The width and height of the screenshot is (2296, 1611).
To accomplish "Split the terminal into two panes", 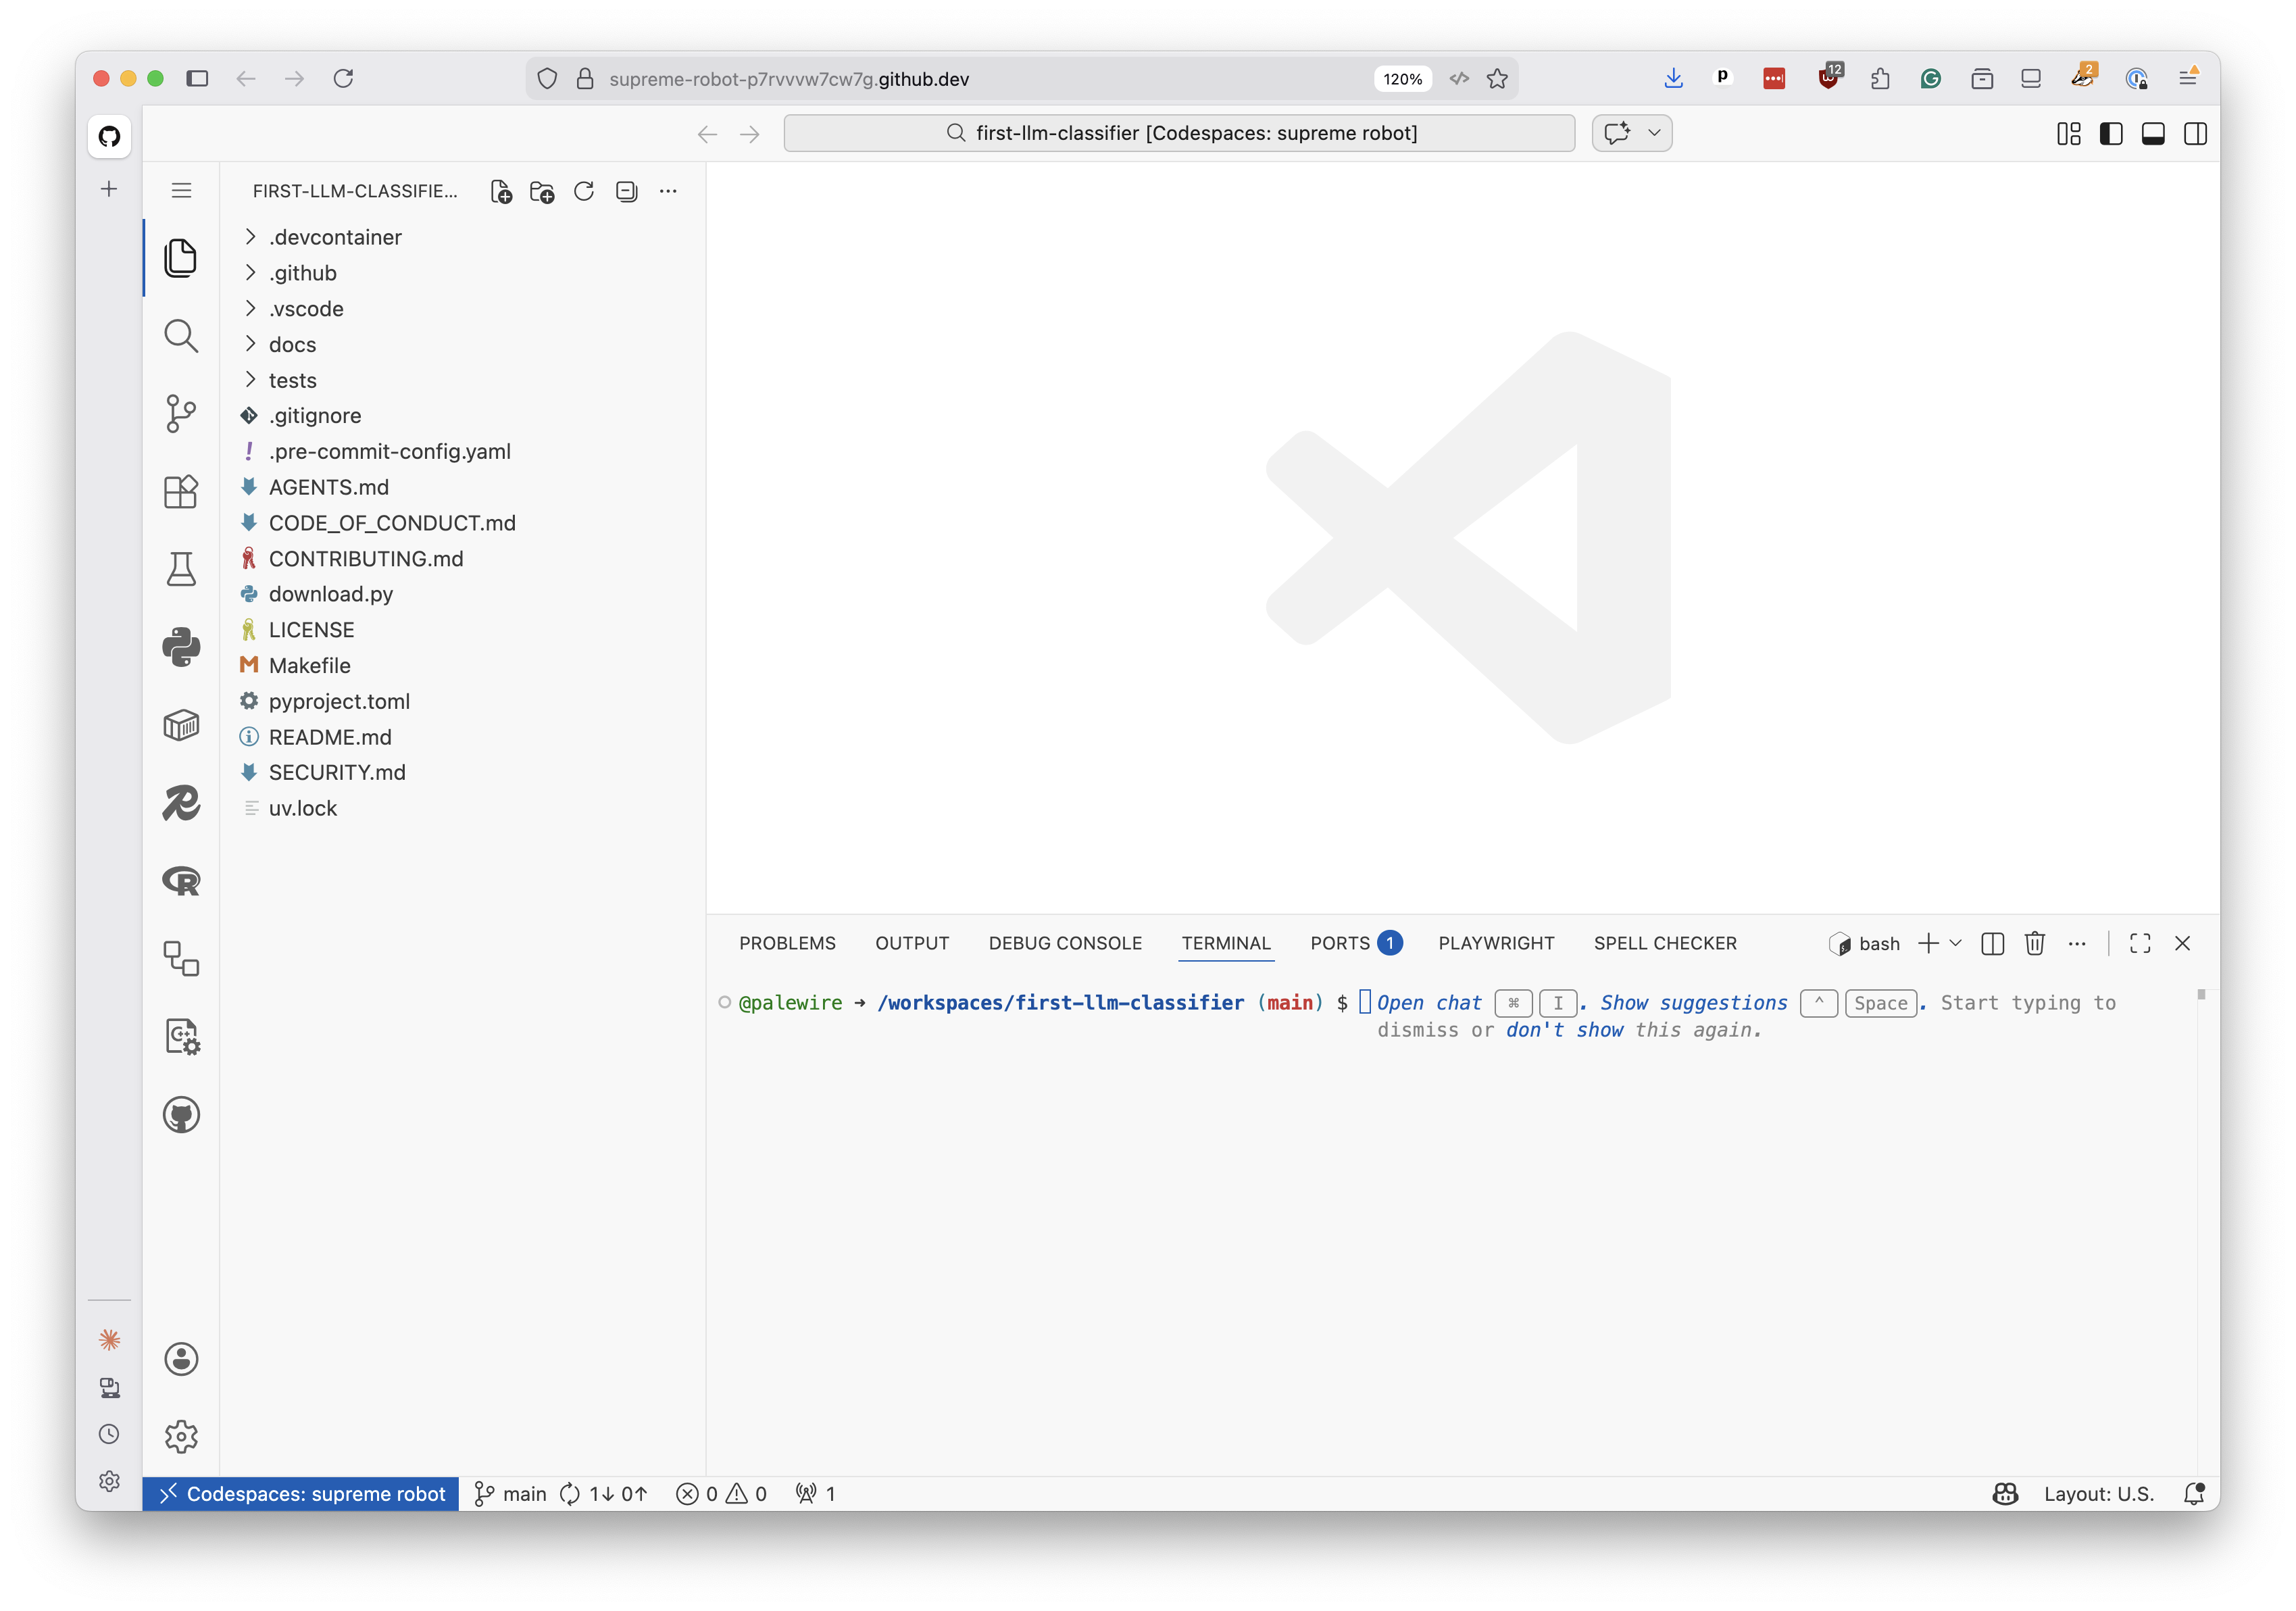I will pyautogui.click(x=1992, y=943).
